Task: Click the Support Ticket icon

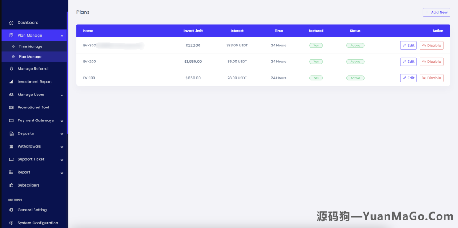Action: (11, 159)
